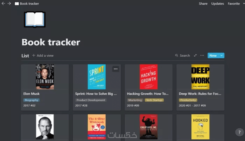Open the database three-dot options menu

click(x=202, y=56)
